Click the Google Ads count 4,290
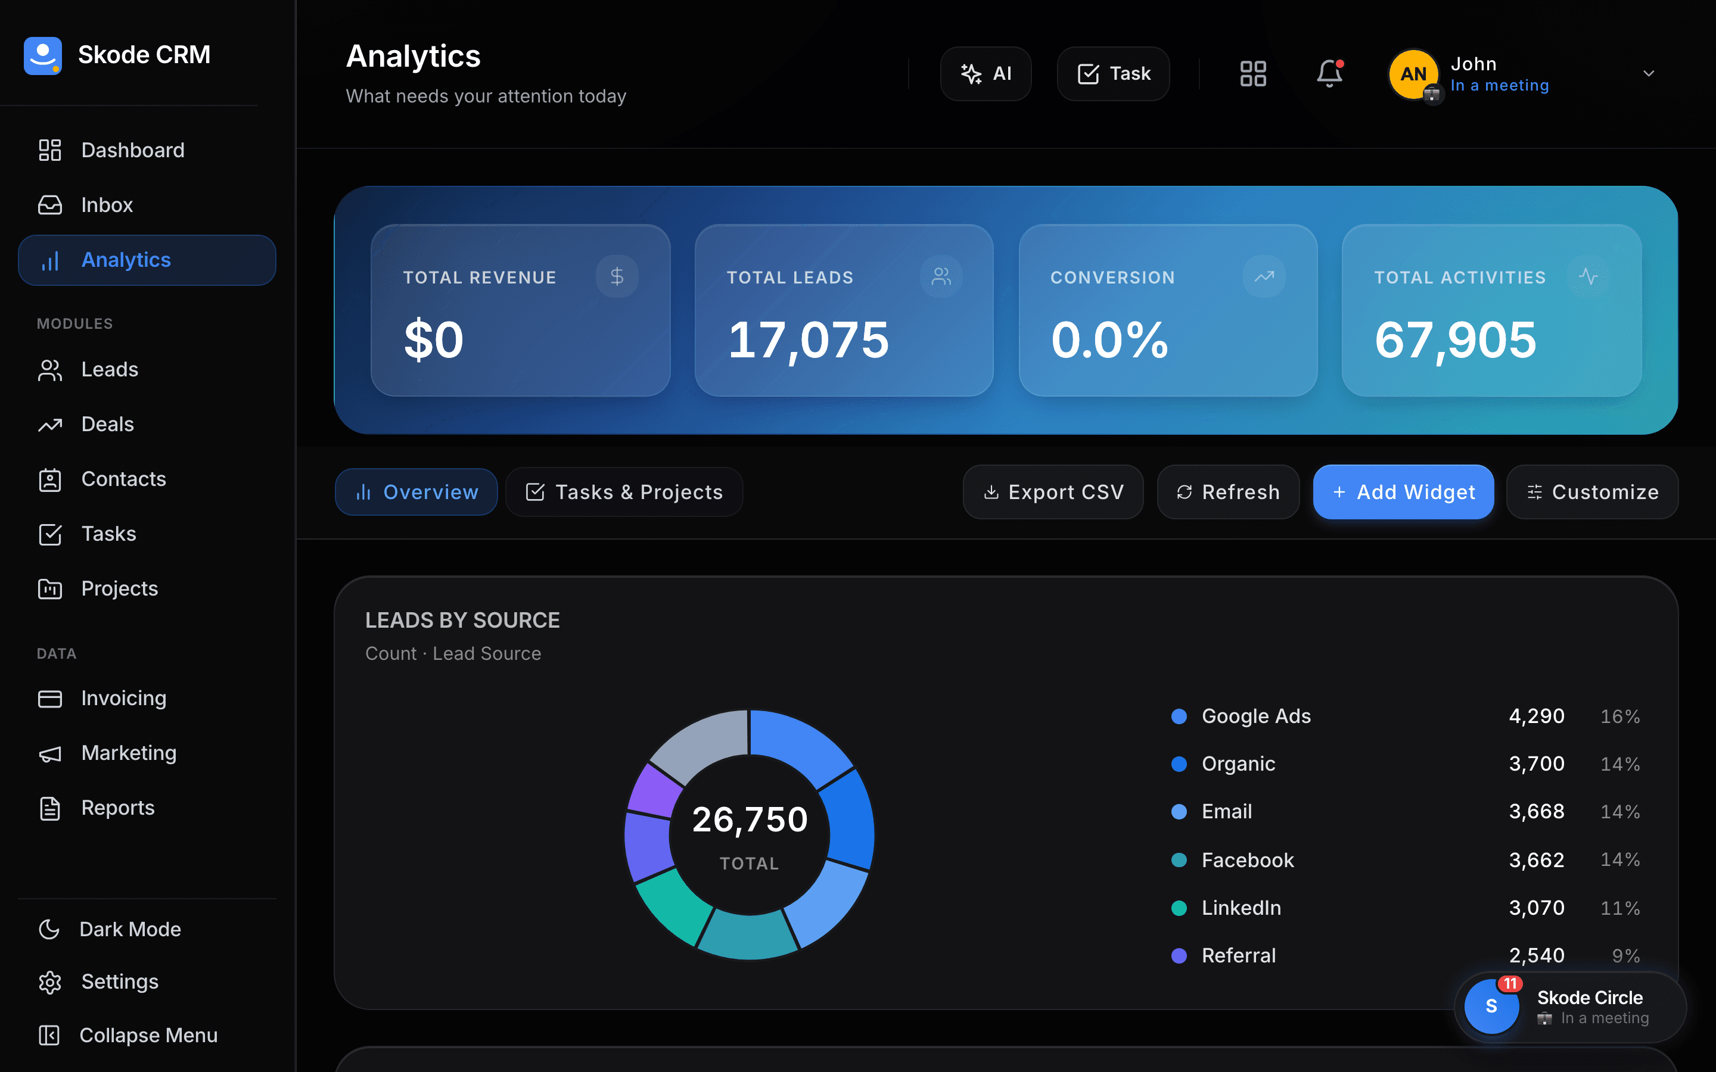 pyautogui.click(x=1537, y=717)
